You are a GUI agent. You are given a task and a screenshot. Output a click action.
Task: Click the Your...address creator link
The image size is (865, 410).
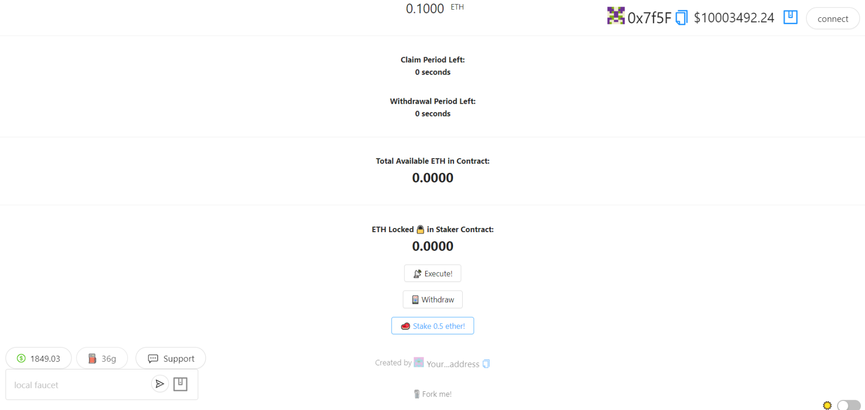tap(453, 364)
